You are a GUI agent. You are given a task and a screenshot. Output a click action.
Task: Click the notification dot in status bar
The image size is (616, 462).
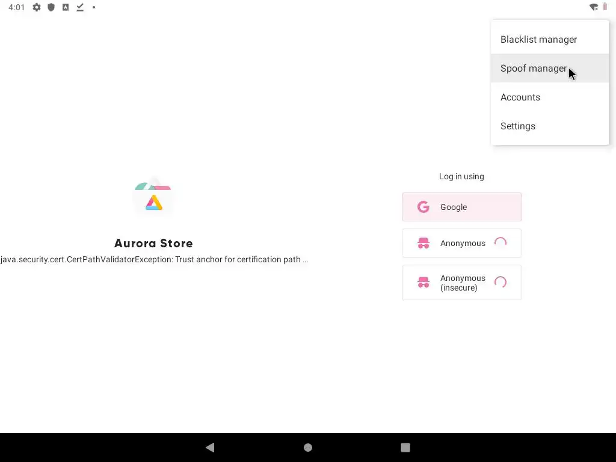tap(94, 7)
